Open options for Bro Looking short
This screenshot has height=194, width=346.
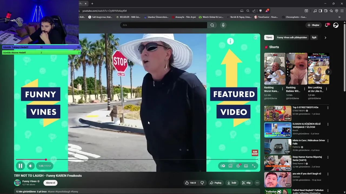(326, 89)
